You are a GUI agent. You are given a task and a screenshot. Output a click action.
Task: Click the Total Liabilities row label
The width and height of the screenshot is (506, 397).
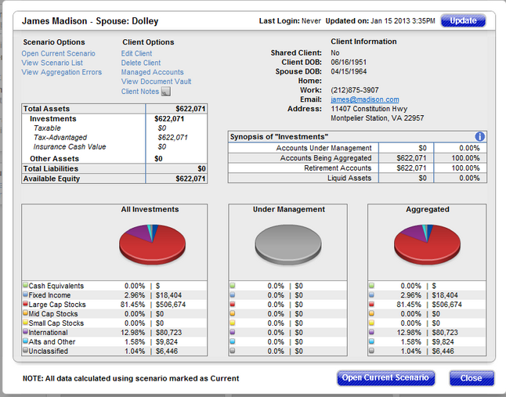point(51,168)
